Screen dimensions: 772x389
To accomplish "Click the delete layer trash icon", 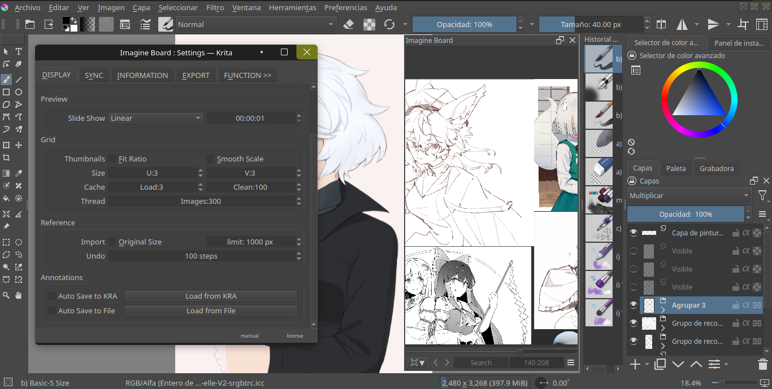I will tap(762, 364).
